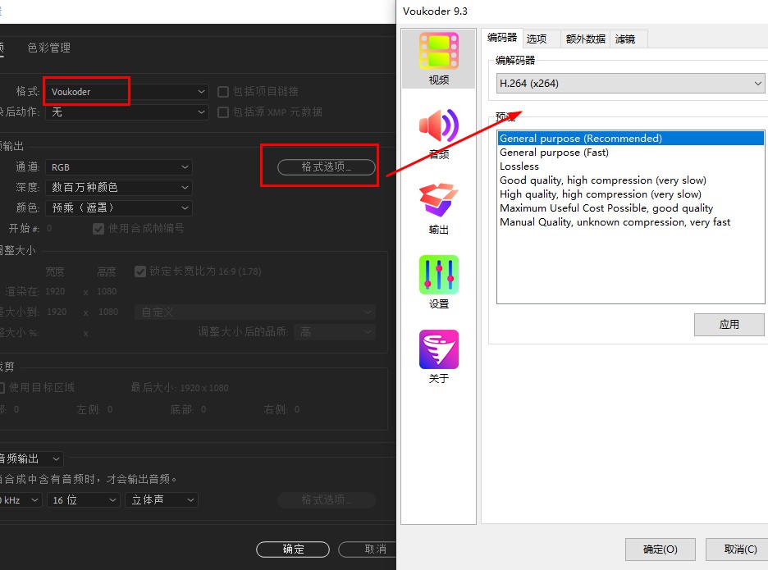Open the kHz sample rate dropdown

(x=21, y=500)
